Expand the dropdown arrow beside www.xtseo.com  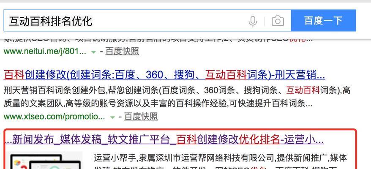(113, 117)
